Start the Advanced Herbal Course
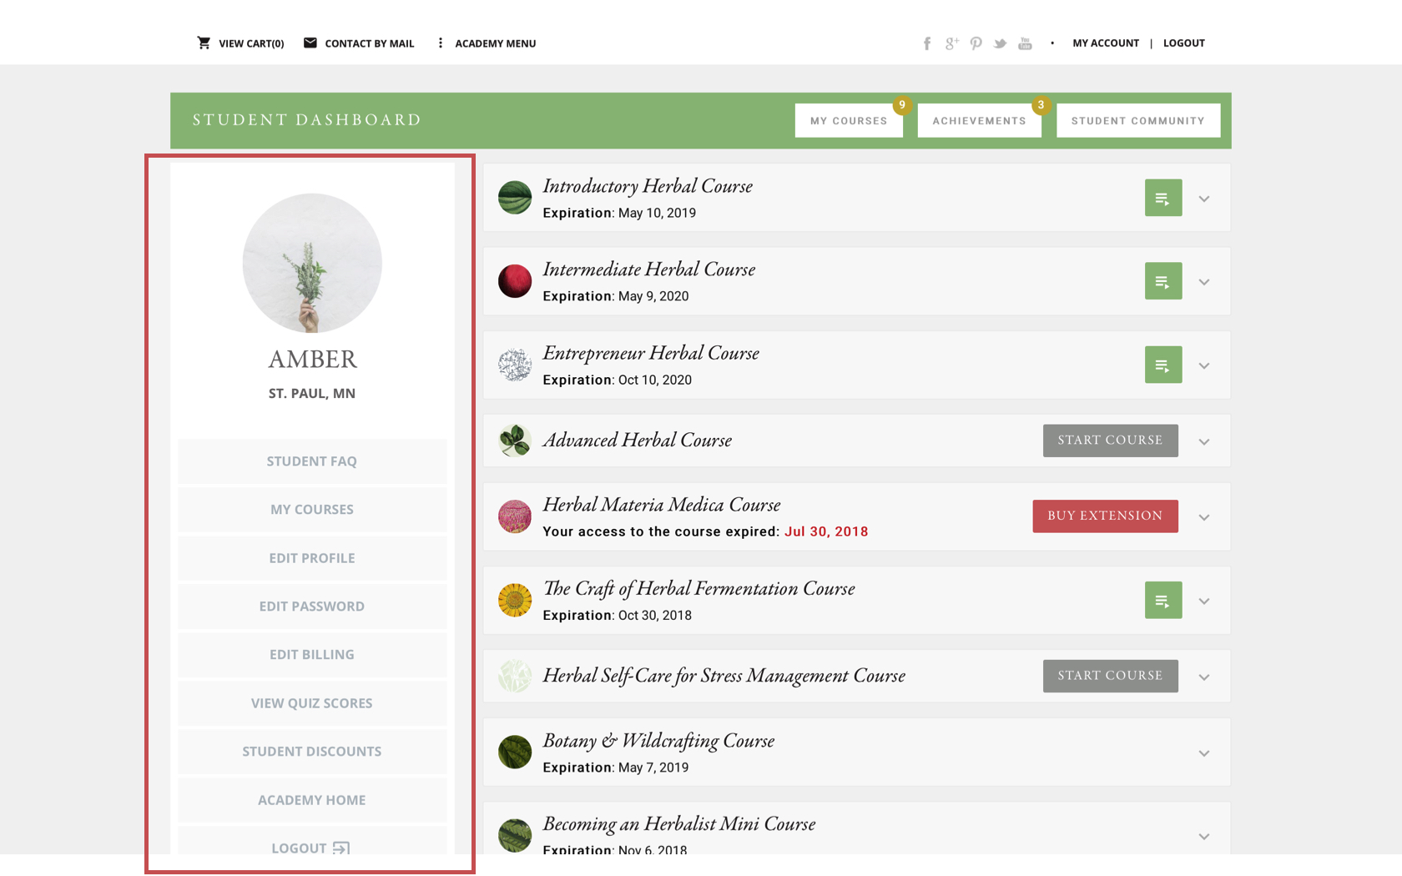 [1110, 441]
